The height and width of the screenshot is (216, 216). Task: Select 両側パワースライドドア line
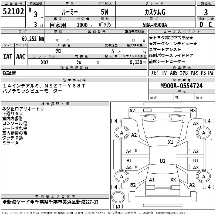tap(171, 56)
